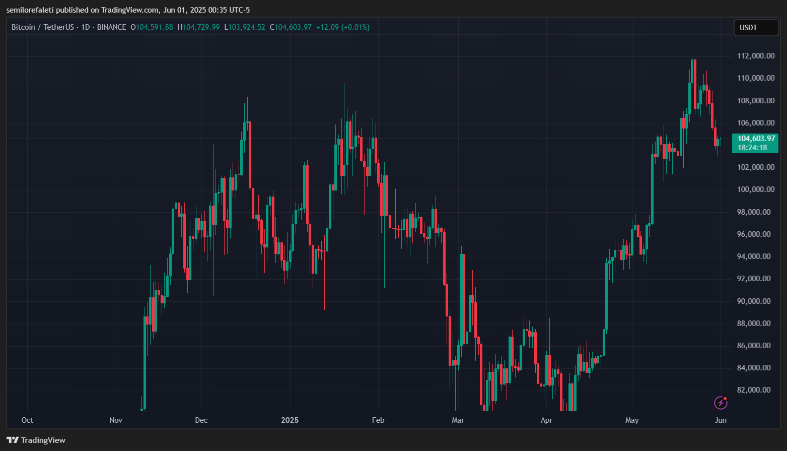Screen dimensions: 787x451
Task: Click the 2025 label on time axis
Action: (290, 420)
